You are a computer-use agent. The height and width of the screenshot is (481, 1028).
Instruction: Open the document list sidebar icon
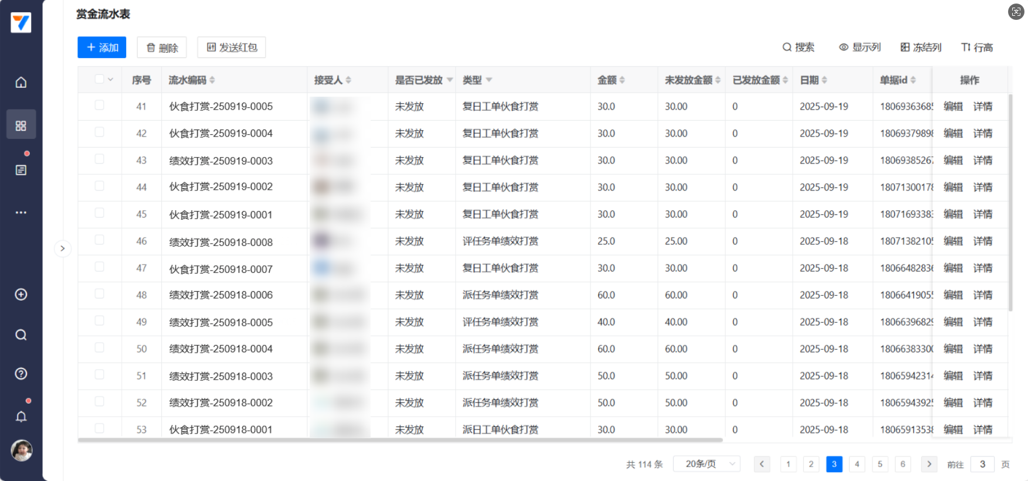pos(21,170)
